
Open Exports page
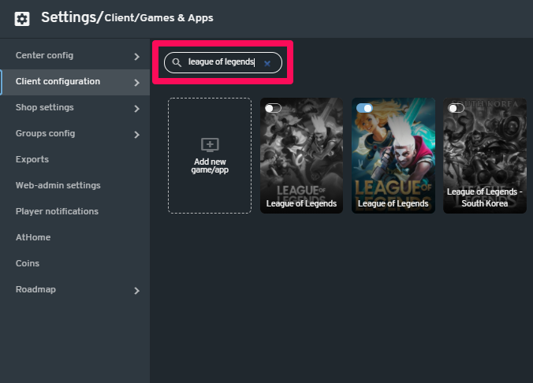point(75,159)
